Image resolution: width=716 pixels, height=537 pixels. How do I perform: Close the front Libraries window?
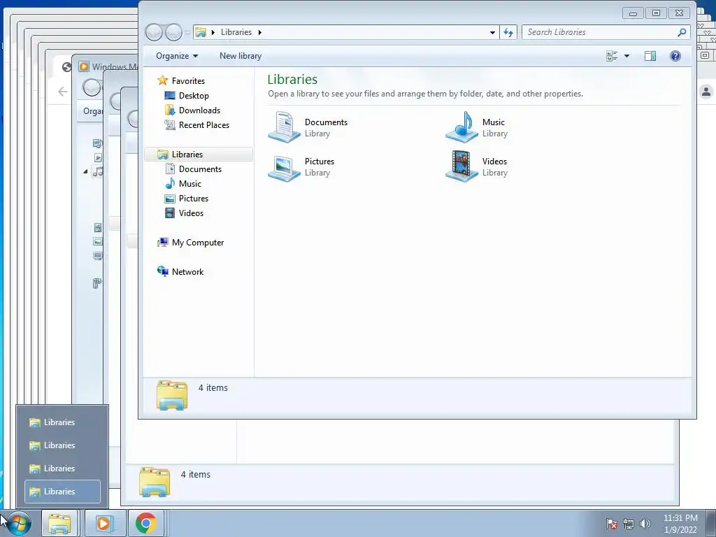[680, 13]
